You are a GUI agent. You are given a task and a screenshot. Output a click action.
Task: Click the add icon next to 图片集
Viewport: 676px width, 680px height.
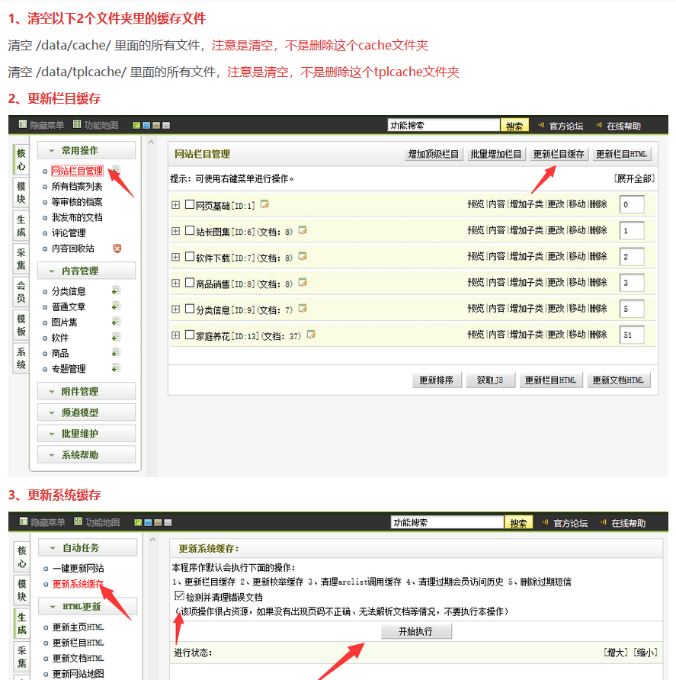point(116,322)
